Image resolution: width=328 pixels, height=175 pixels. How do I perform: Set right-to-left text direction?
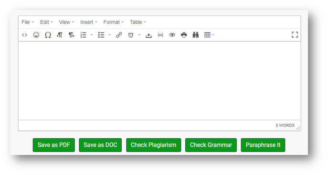point(71,35)
